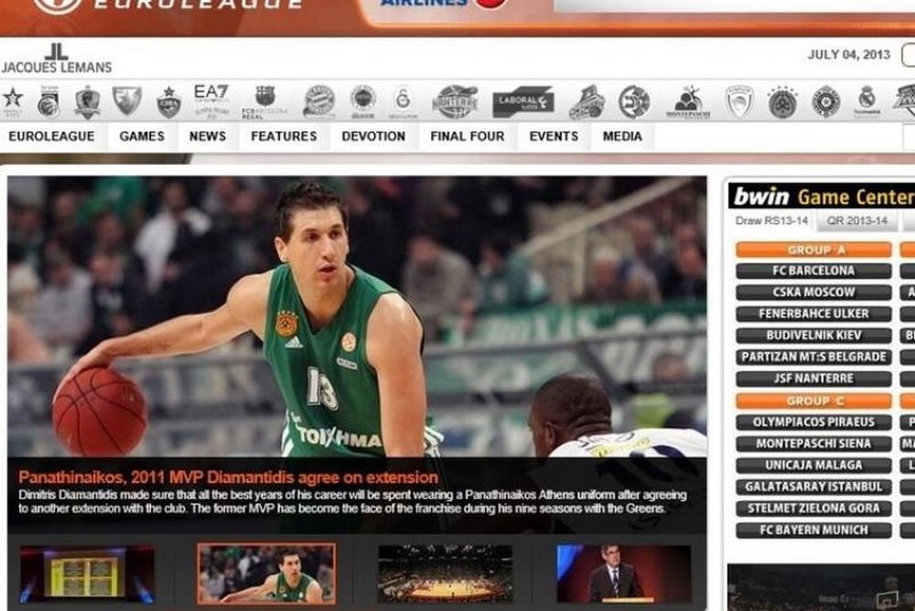This screenshot has width=915, height=611.
Task: Open the GAMES menu
Action: tap(142, 136)
